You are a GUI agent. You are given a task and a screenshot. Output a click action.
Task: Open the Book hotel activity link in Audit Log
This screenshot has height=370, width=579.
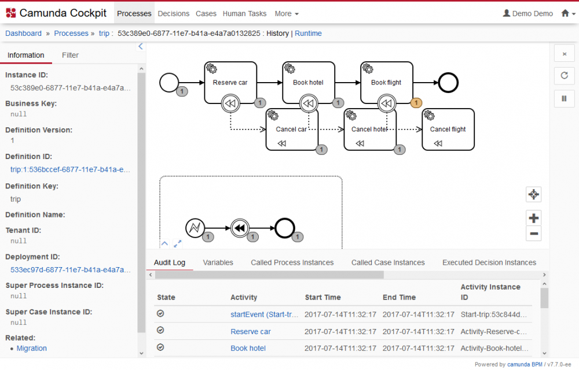[248, 348]
